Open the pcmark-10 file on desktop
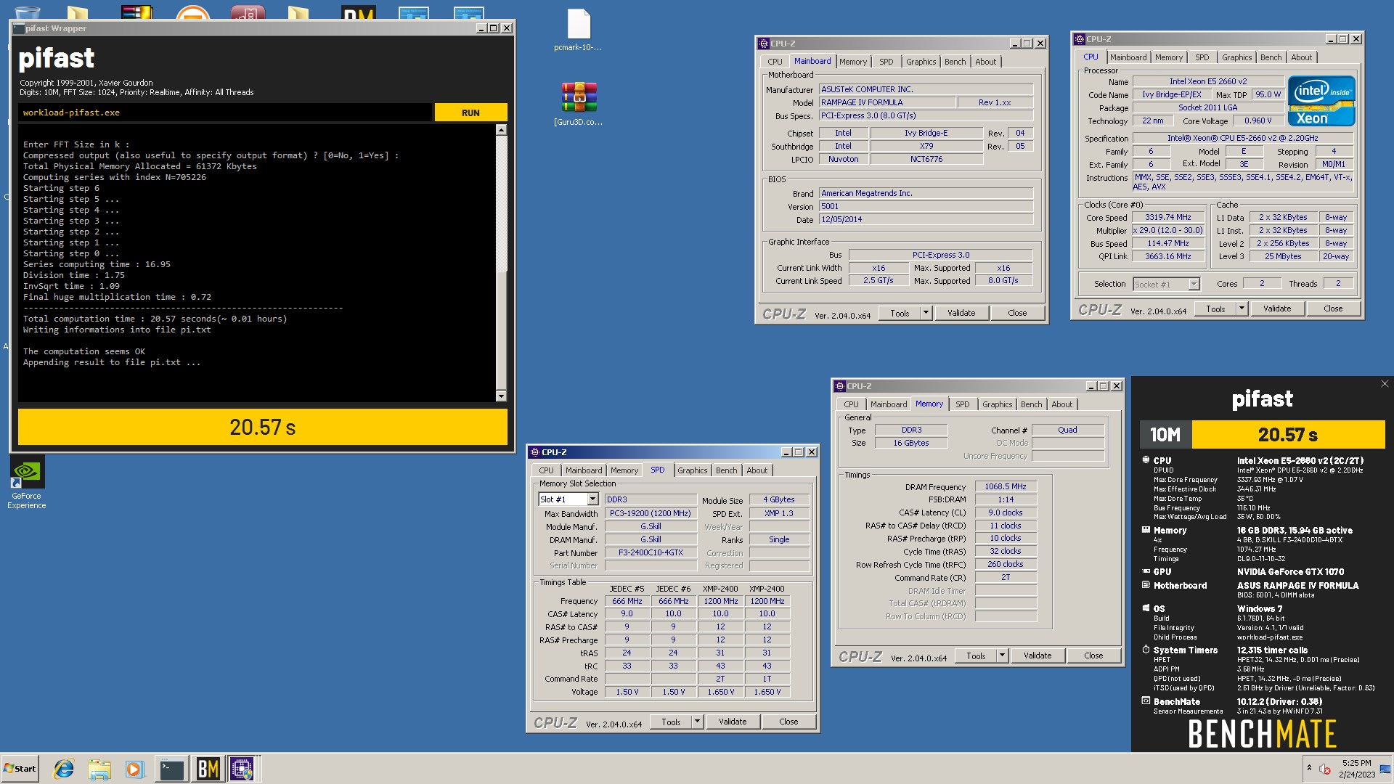Screen dimensions: 1394x784 pos(579,30)
